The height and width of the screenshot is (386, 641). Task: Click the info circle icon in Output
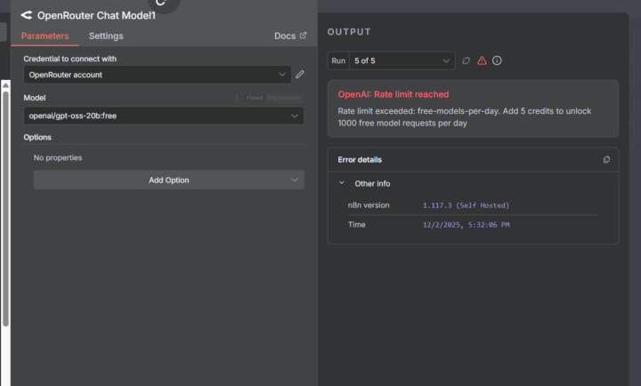point(497,60)
